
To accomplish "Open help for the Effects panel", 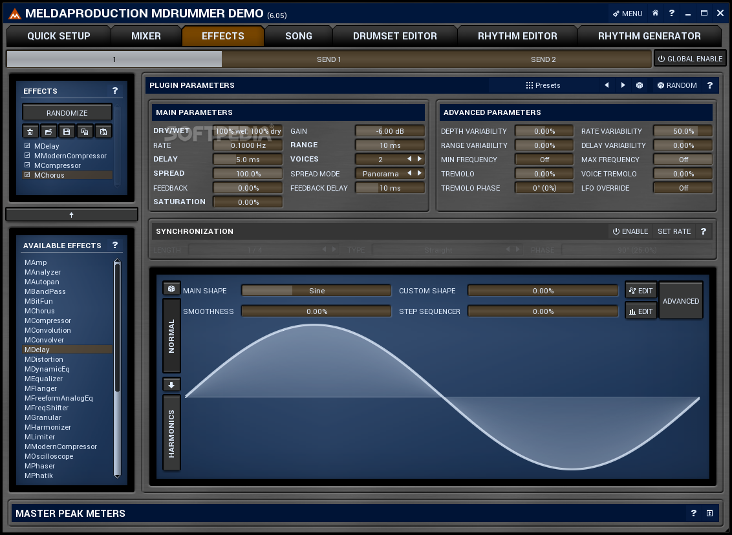I will click(x=115, y=90).
